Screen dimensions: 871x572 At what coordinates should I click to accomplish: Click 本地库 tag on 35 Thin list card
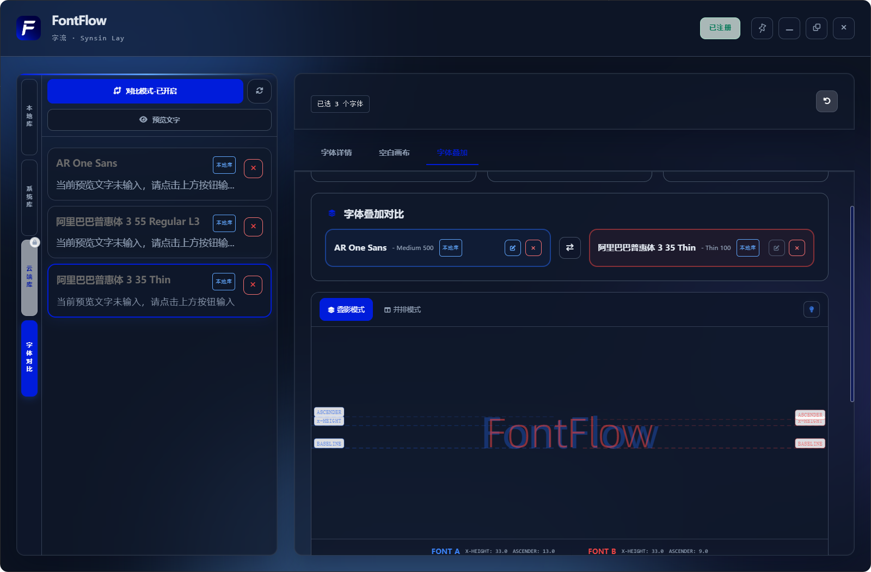[x=224, y=282]
